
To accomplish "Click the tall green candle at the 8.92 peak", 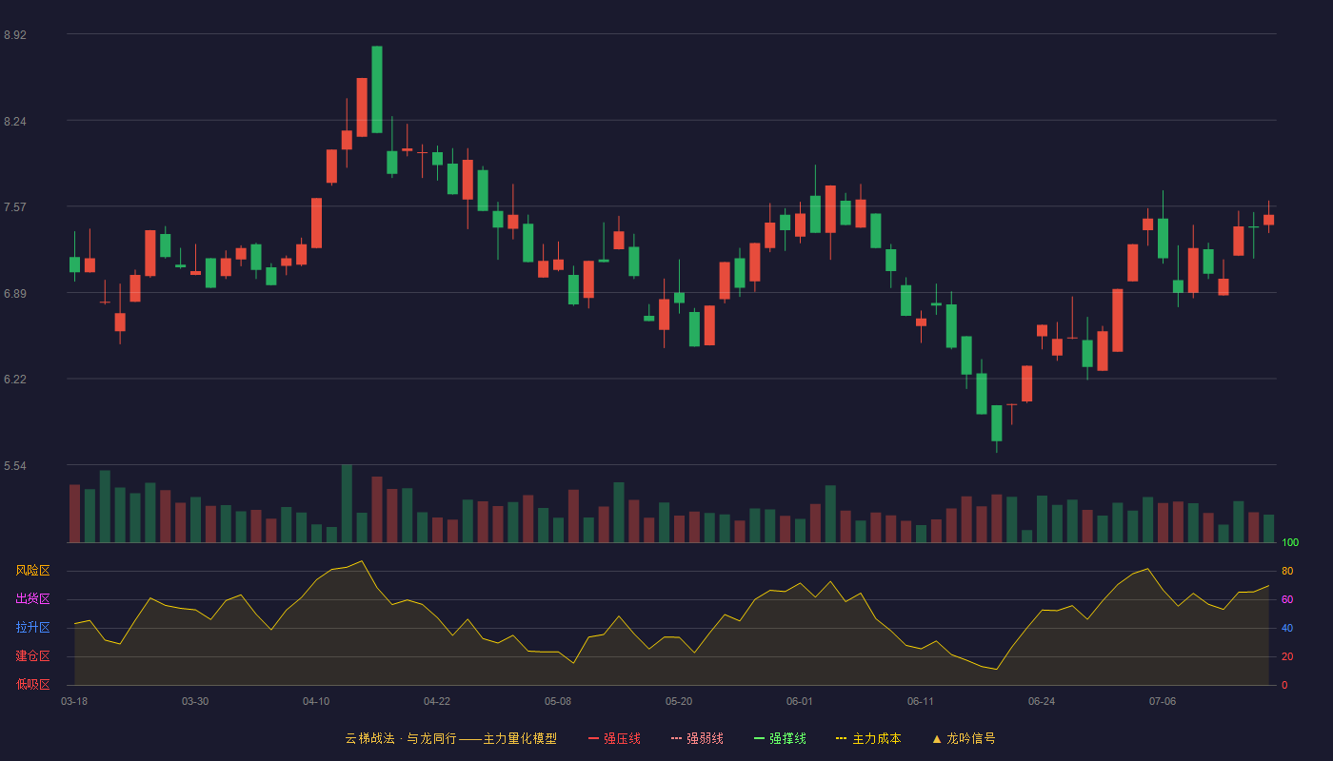I will click(377, 89).
